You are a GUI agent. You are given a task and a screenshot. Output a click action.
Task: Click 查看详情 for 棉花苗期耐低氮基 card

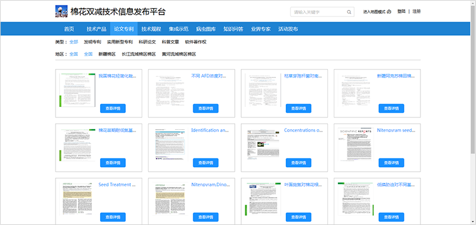click(113, 162)
